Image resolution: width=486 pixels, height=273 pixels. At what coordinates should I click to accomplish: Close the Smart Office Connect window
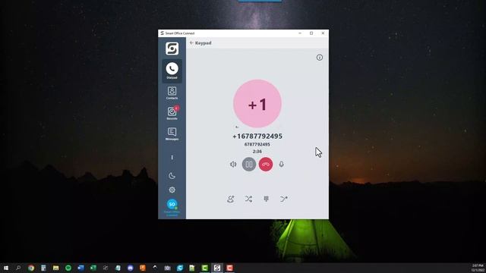[x=323, y=33]
